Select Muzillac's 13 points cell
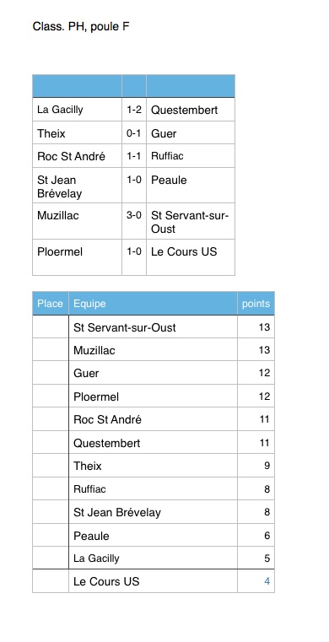Screen dimensions: 329x642 point(256,349)
